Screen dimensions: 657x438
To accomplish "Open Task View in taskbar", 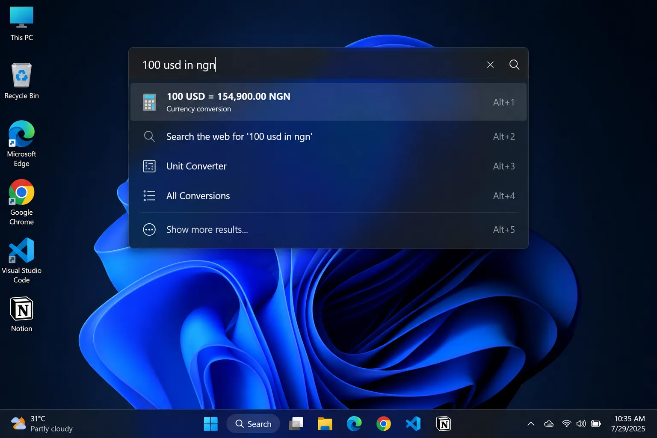I will click(296, 424).
